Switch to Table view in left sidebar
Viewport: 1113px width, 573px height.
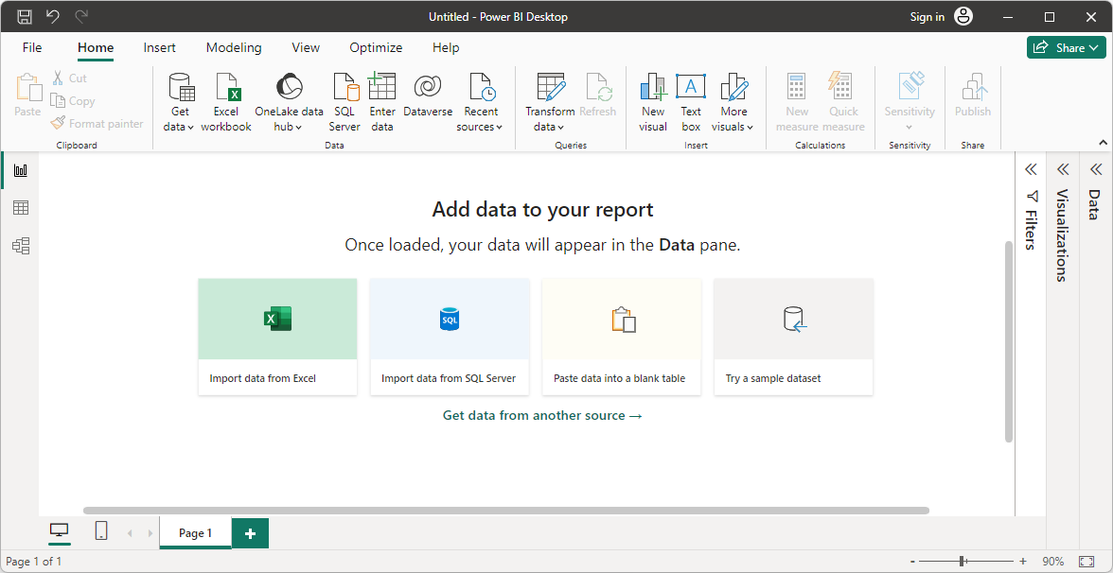pos(21,208)
